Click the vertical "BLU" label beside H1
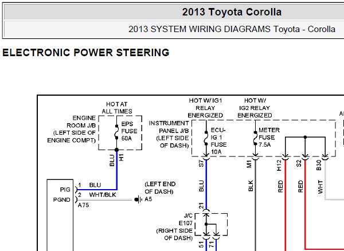344x251 pixels. click(x=112, y=160)
